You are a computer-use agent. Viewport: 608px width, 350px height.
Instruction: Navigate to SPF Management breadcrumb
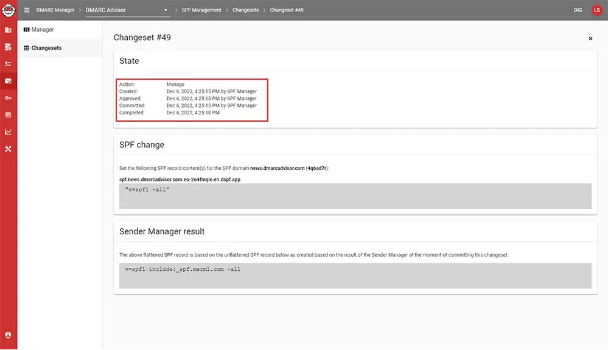tap(201, 10)
